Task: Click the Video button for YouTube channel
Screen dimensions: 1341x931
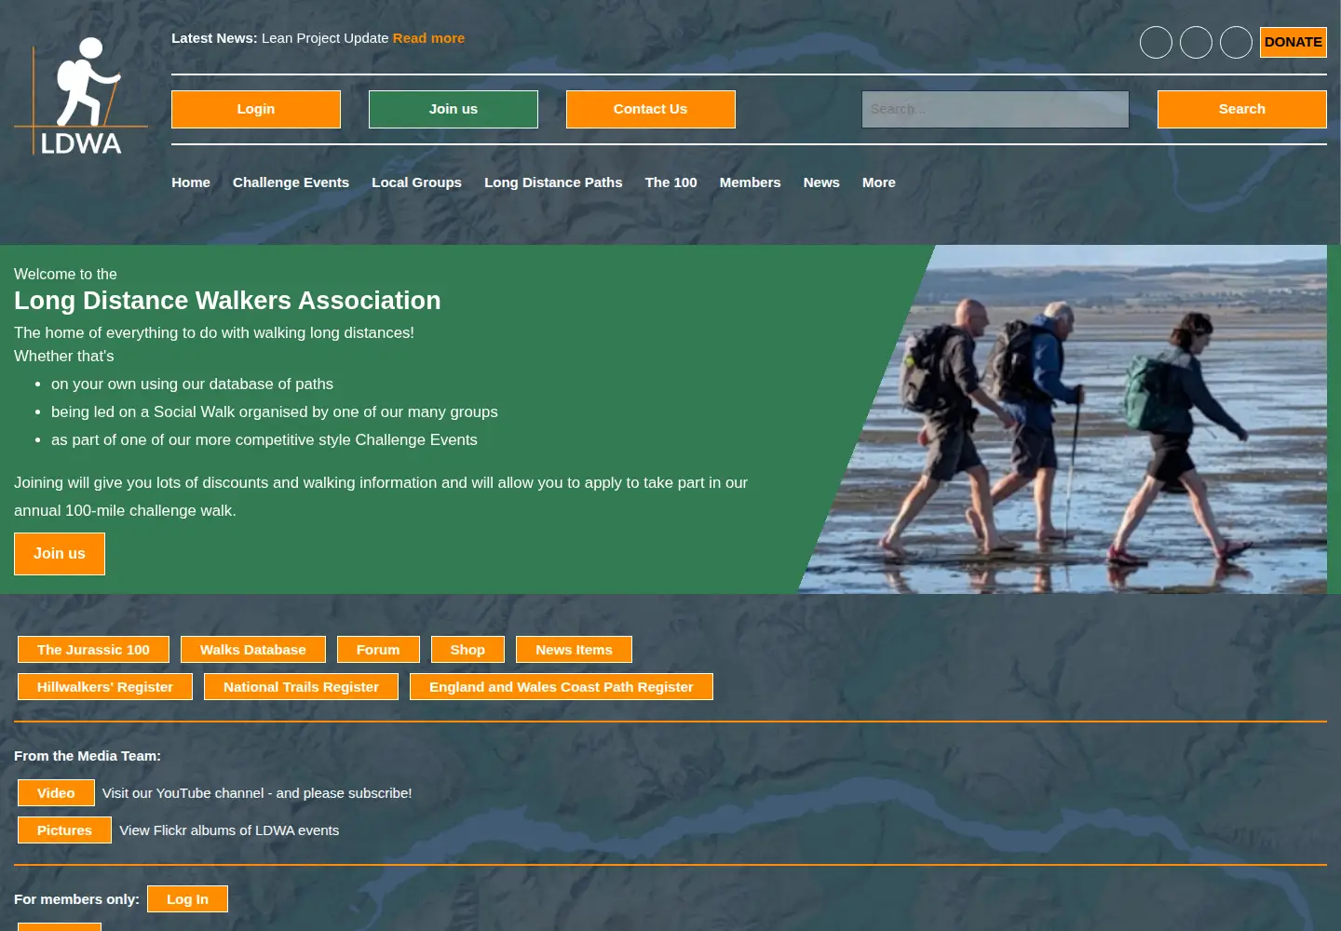Action: coord(56,793)
